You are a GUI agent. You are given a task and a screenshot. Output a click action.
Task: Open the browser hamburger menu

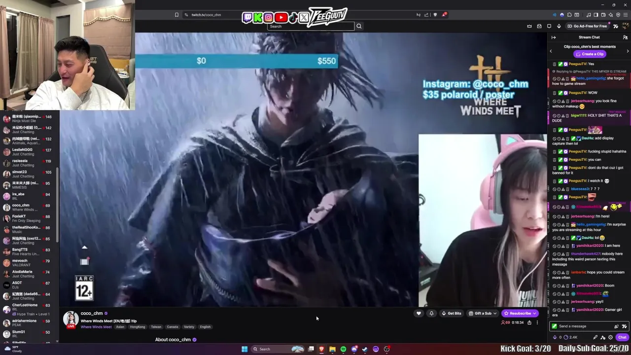pyautogui.click(x=625, y=15)
